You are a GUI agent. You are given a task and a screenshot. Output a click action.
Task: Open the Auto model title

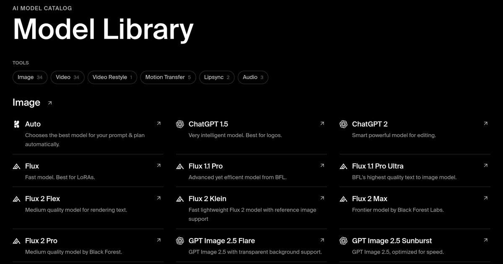pyautogui.click(x=33, y=124)
